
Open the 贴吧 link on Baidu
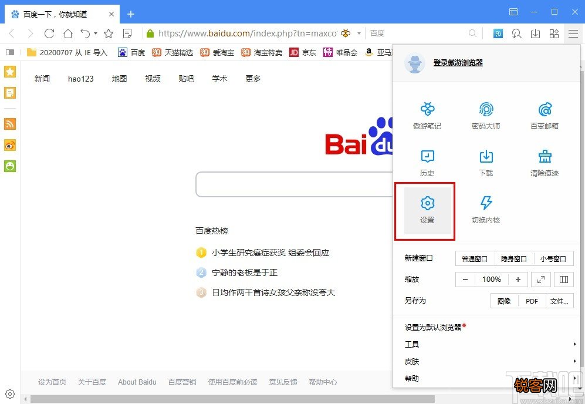(186, 79)
